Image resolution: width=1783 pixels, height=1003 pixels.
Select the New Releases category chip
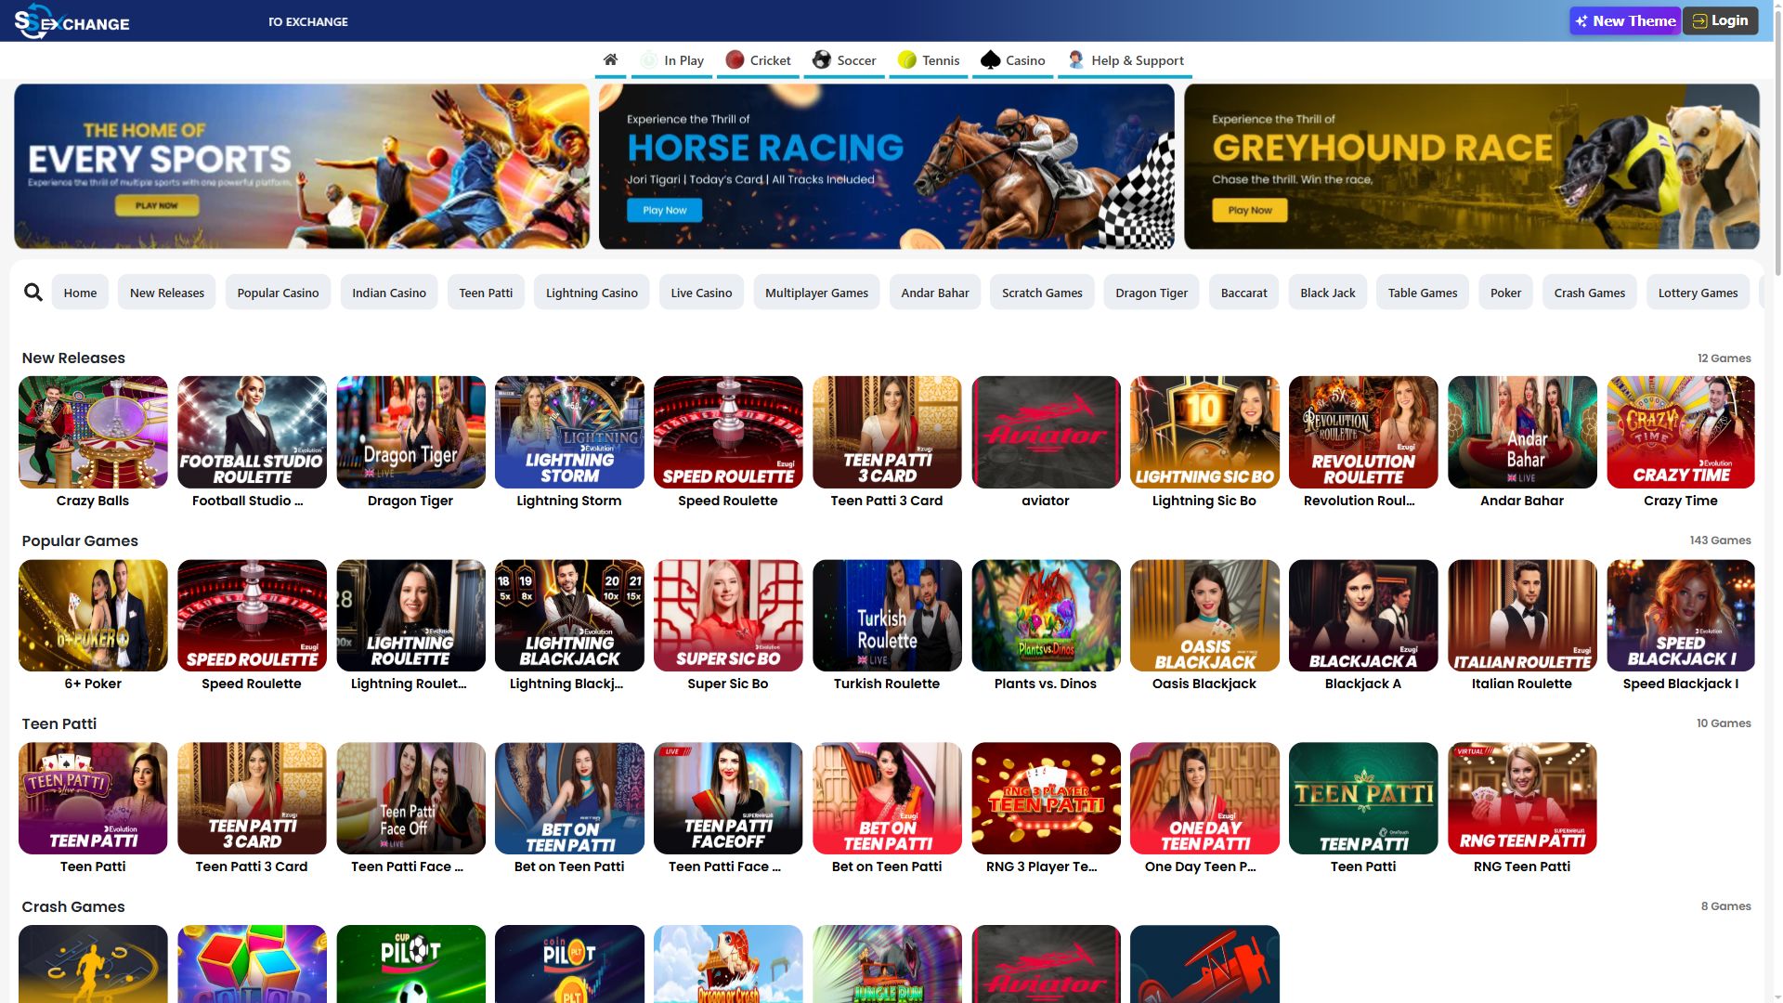[x=167, y=293]
